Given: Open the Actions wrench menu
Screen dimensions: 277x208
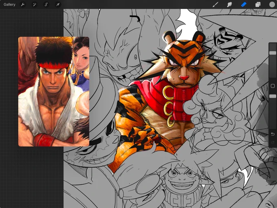Looking at the screenshot, I should pyautogui.click(x=23, y=4).
